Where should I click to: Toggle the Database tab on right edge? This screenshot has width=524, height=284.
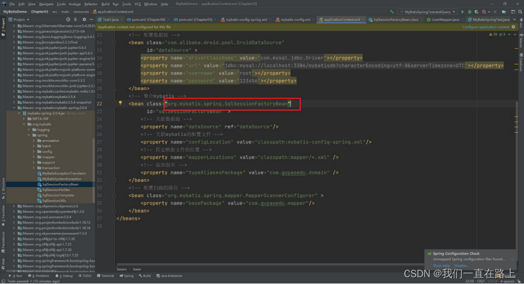[x=521, y=62]
